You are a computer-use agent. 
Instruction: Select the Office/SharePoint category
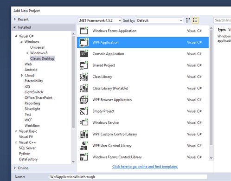(x=38, y=97)
